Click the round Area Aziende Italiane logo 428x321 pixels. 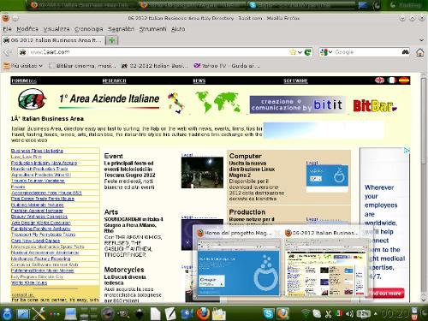(x=32, y=98)
